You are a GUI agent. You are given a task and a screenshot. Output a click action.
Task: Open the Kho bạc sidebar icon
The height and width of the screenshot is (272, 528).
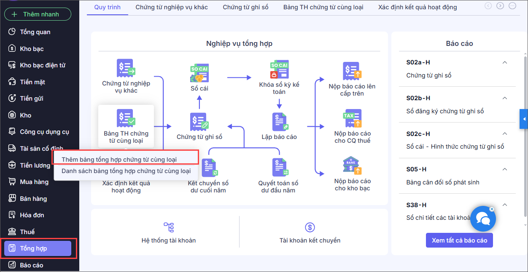[12, 48]
